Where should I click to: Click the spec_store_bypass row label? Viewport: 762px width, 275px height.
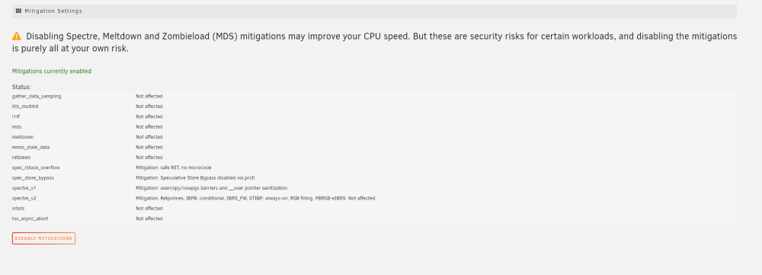[x=33, y=177]
